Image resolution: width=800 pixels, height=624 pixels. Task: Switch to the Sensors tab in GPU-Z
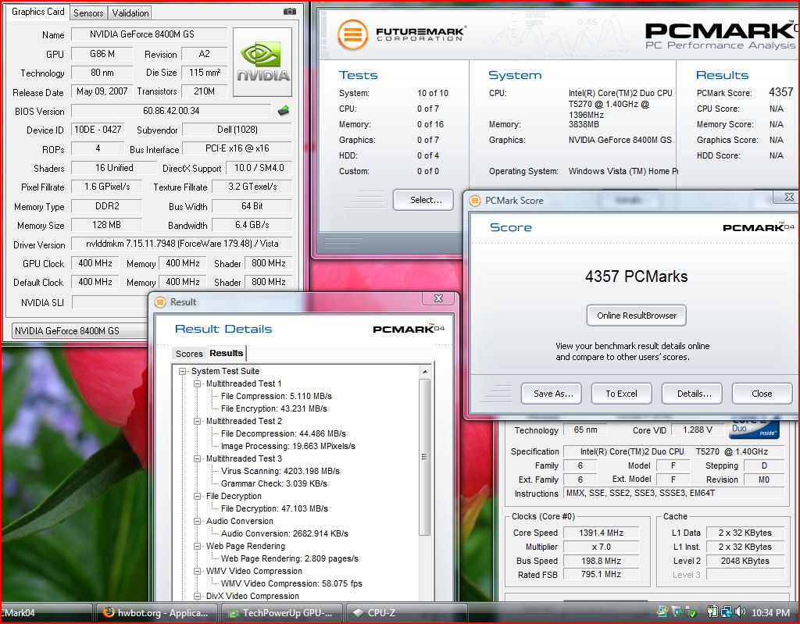click(x=88, y=12)
